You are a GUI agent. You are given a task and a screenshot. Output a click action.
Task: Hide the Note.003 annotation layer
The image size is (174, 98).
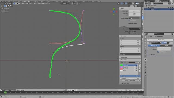(136, 69)
